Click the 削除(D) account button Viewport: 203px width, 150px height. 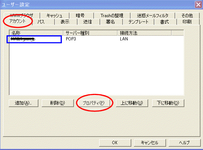pos(58,103)
